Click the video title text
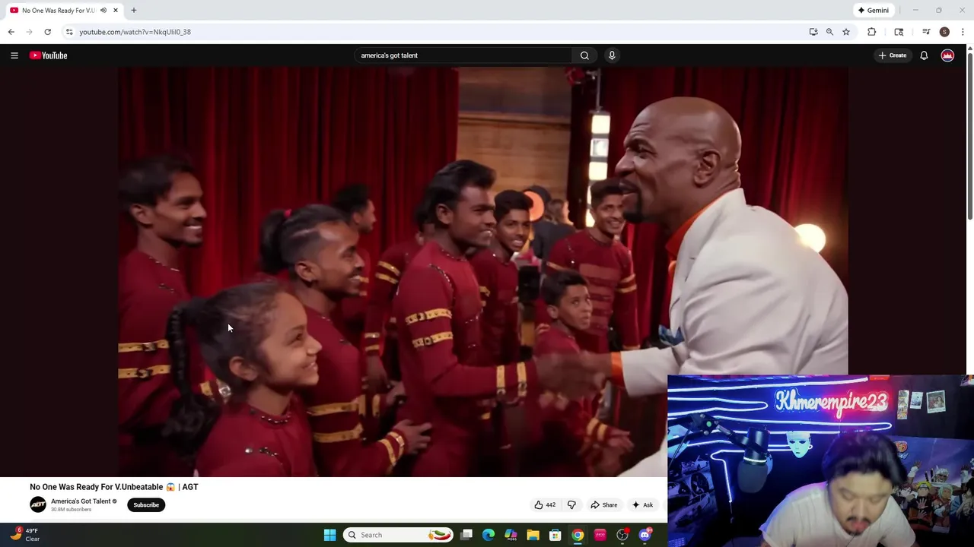This screenshot has height=547, width=974. pos(114,487)
